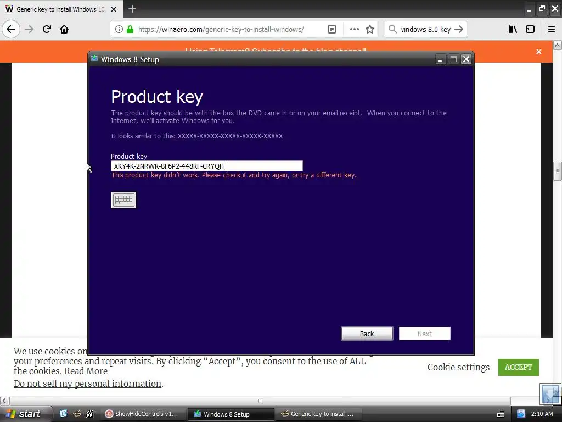The width and height of the screenshot is (562, 422).
Task: Click the page's horizontal scrollbar track
Action: pyautogui.click(x=260, y=401)
